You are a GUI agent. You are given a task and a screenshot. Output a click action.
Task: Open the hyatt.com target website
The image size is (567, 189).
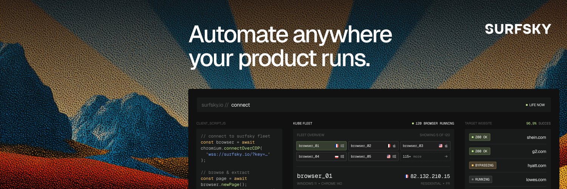pos(537,165)
